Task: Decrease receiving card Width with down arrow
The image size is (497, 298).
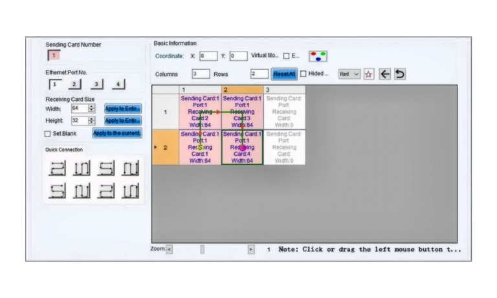Action: point(92,111)
